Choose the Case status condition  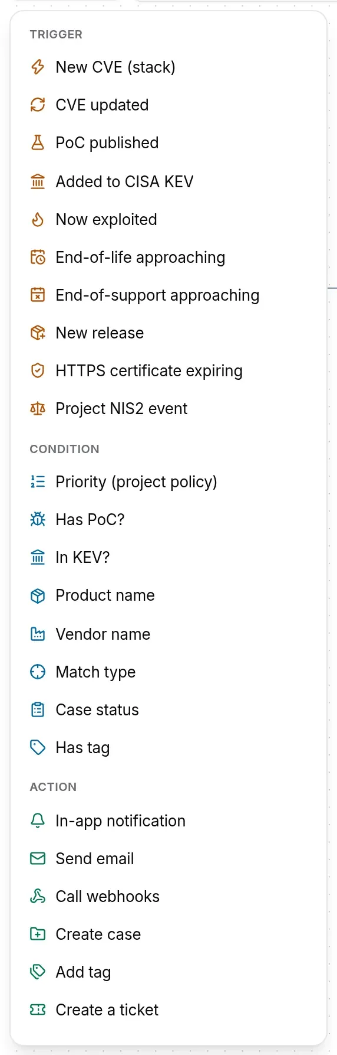168,710
